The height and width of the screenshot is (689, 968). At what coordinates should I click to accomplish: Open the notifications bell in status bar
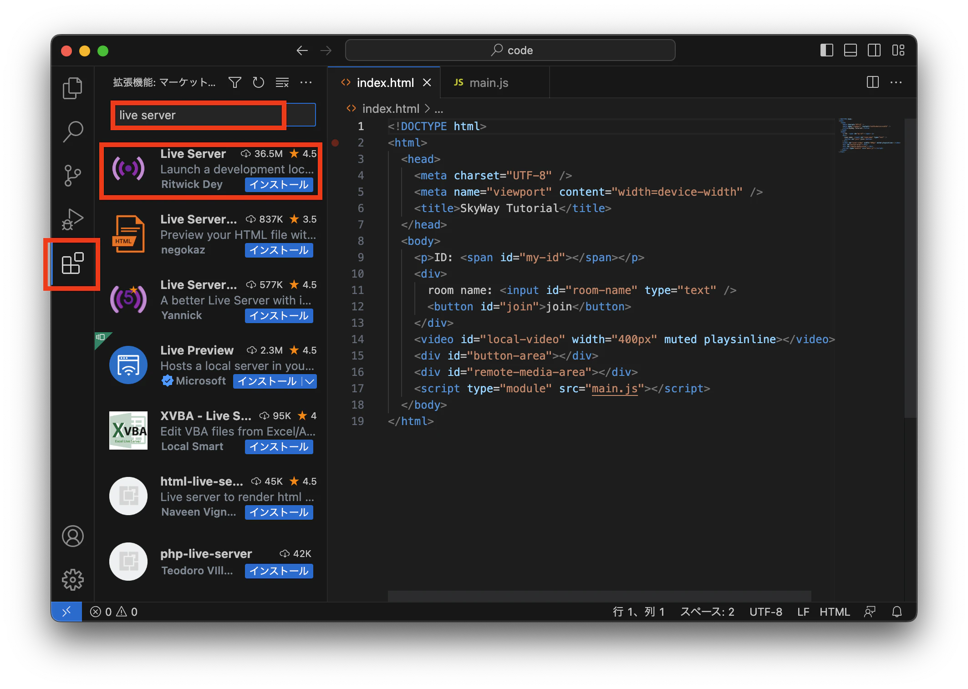[897, 612]
